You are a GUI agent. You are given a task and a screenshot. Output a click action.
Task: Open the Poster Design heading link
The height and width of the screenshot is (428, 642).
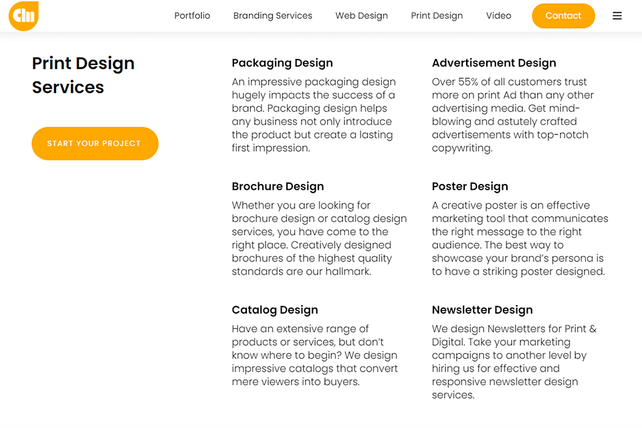(469, 187)
